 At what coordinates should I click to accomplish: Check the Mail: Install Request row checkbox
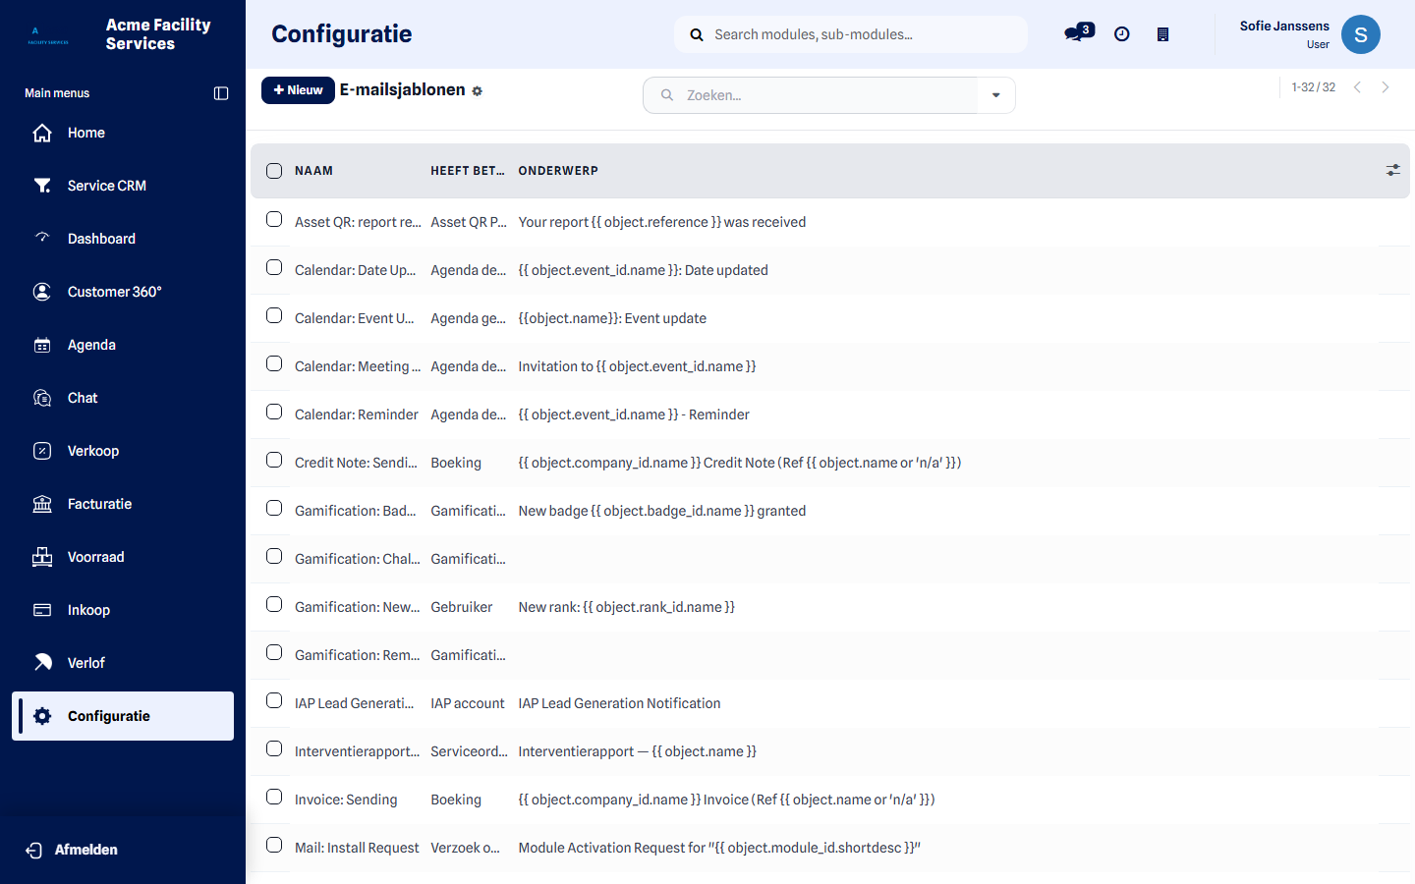tap(274, 845)
